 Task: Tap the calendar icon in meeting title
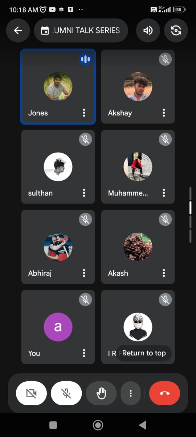[x=45, y=31]
